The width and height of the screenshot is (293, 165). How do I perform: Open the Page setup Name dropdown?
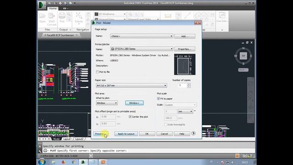coord(141,36)
